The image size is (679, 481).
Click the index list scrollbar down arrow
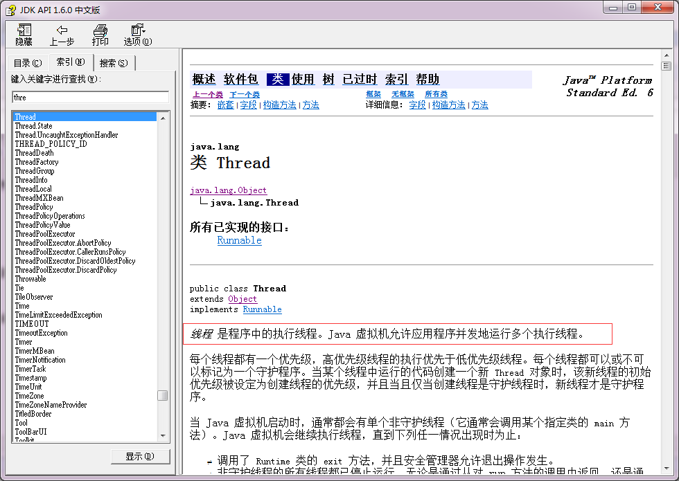click(x=163, y=436)
